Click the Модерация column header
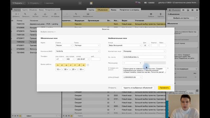 (x=79, y=21)
